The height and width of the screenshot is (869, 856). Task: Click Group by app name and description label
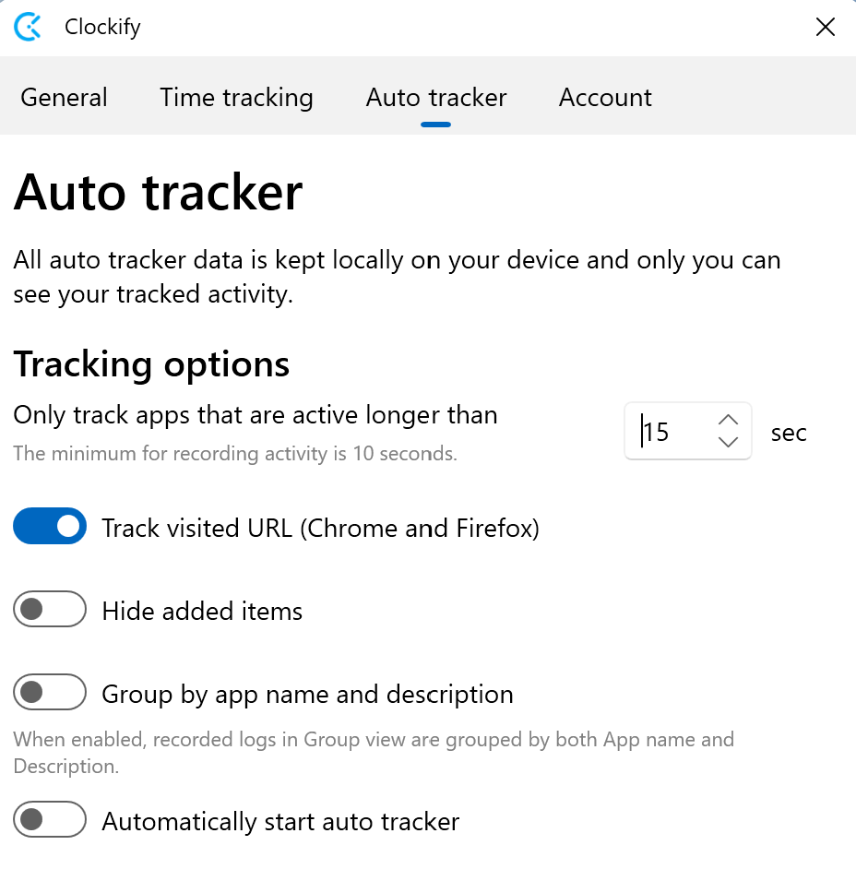point(307,694)
